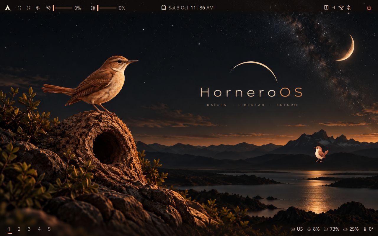
Task: Click the disk drive icon
Action: pyautogui.click(x=346, y=229)
